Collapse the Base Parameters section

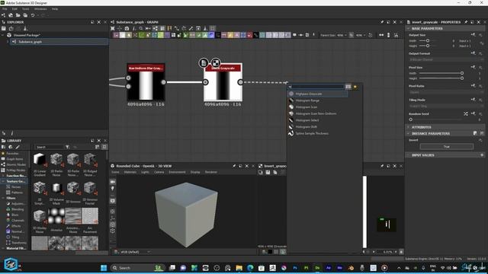(x=409, y=28)
